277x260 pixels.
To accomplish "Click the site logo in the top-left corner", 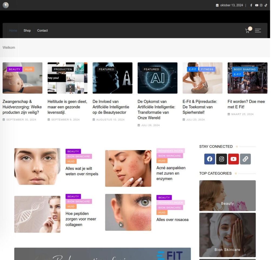I will (x=6, y=5).
